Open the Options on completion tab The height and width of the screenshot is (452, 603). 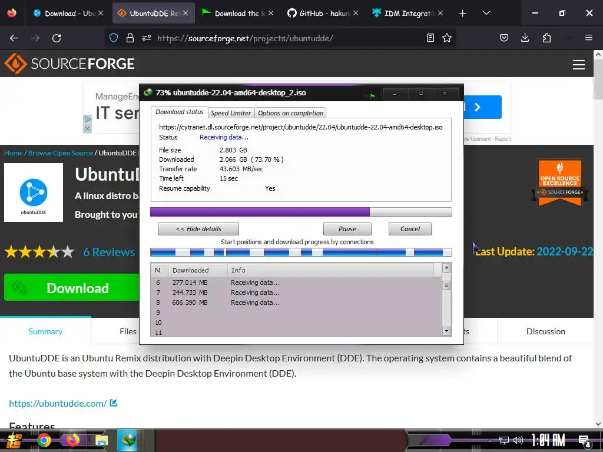tap(290, 113)
